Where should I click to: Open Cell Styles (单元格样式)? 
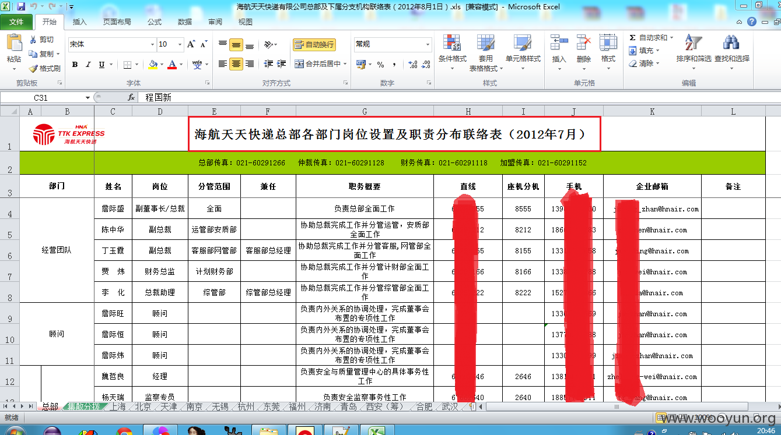click(523, 51)
